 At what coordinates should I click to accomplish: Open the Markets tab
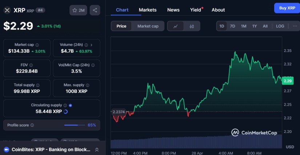click(x=148, y=10)
